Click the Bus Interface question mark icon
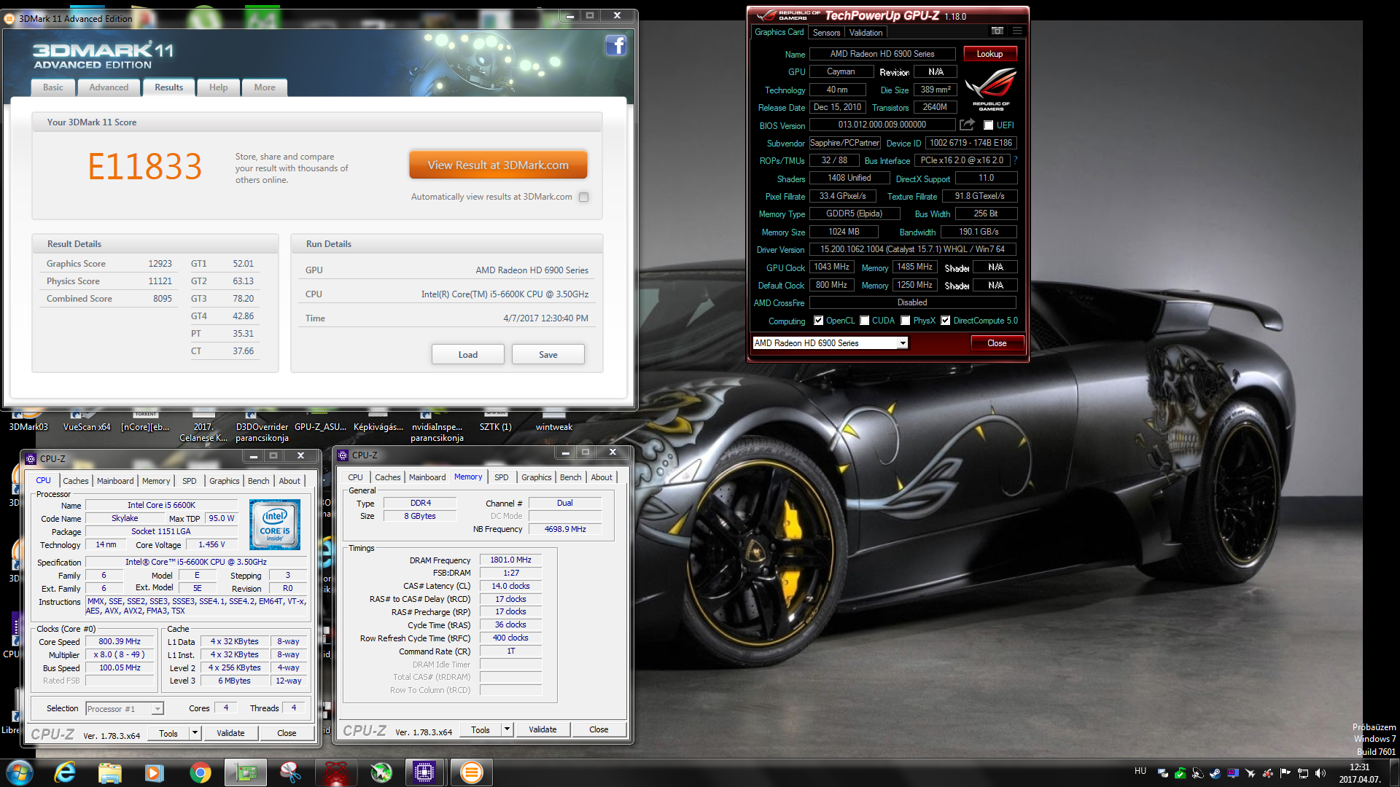 click(1015, 160)
